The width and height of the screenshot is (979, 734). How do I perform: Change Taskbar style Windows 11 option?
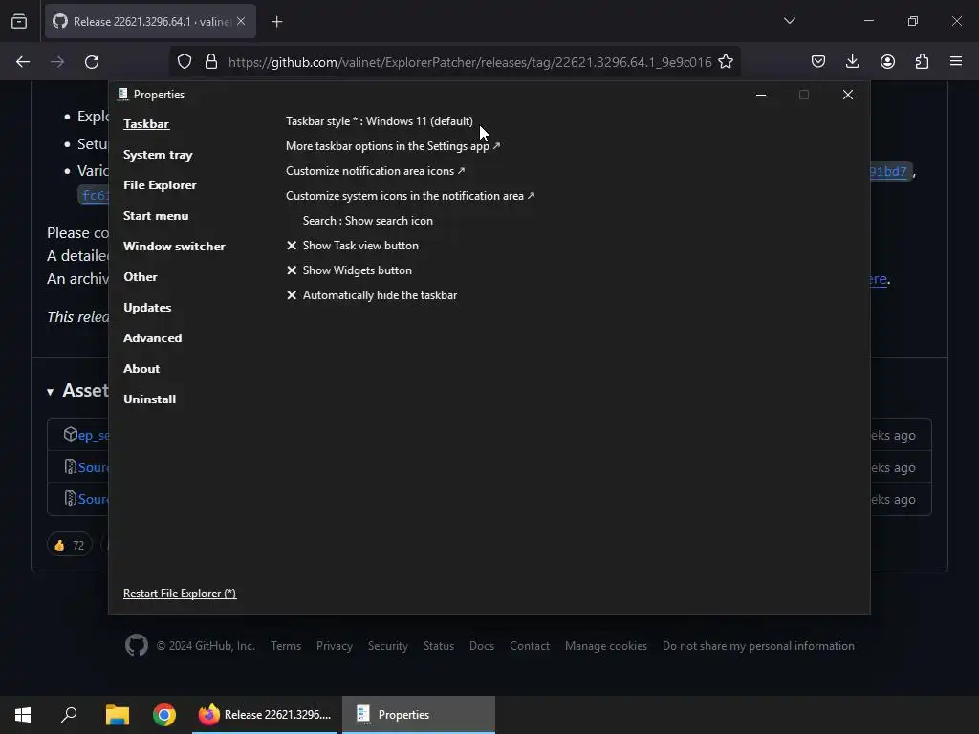point(379,121)
